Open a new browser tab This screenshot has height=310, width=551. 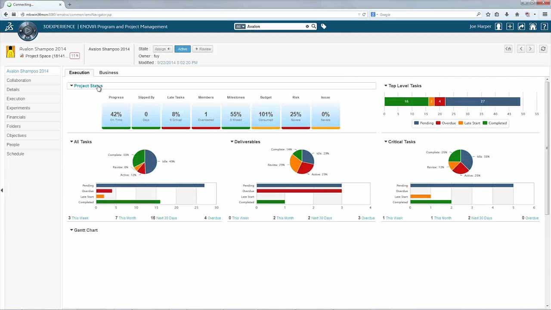pyautogui.click(x=69, y=4)
